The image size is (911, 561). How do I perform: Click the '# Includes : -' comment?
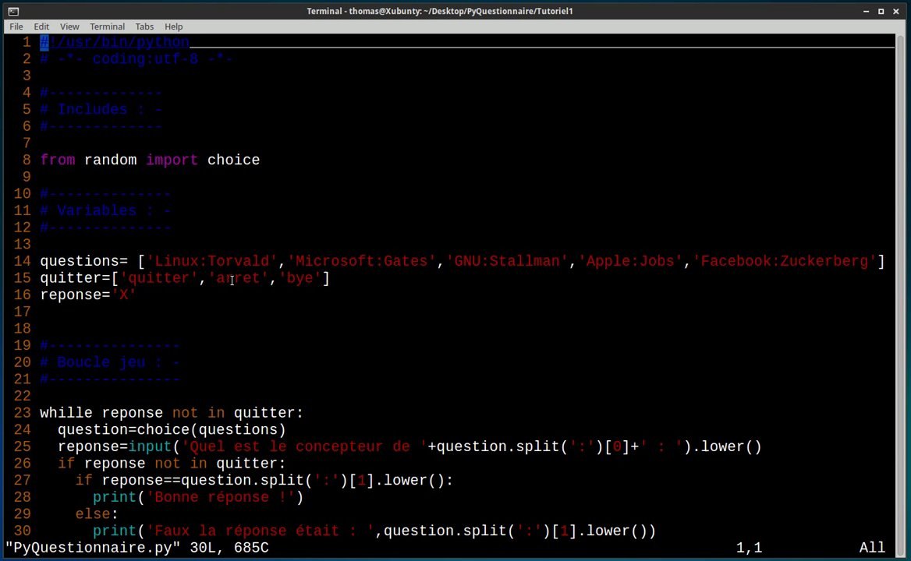pos(101,110)
